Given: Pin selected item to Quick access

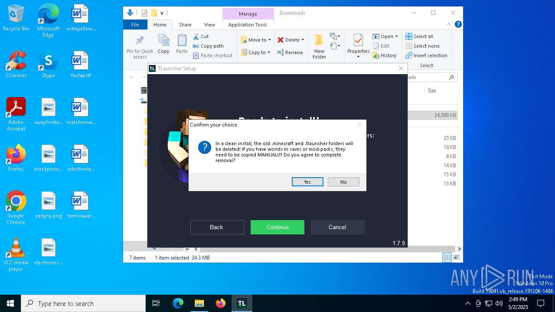Looking at the screenshot, I should coord(140,47).
